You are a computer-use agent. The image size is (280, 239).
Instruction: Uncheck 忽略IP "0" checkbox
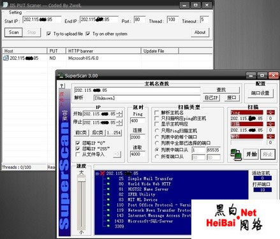78,143
